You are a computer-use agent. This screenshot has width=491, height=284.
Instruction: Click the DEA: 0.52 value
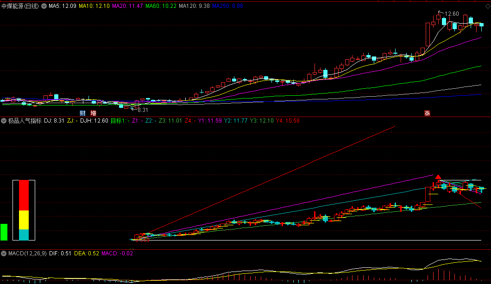87,253
